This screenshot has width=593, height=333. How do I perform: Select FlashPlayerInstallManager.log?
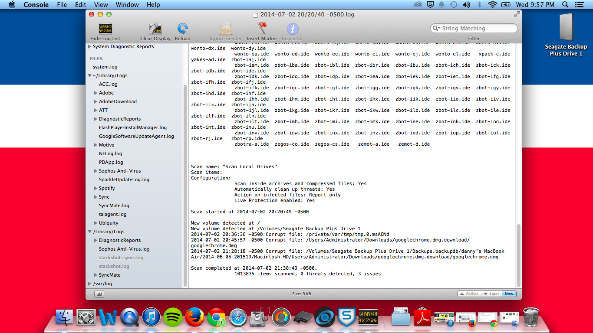click(x=133, y=127)
